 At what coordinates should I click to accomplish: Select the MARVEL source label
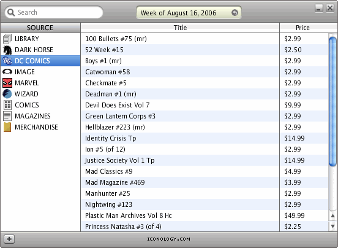click(x=27, y=83)
